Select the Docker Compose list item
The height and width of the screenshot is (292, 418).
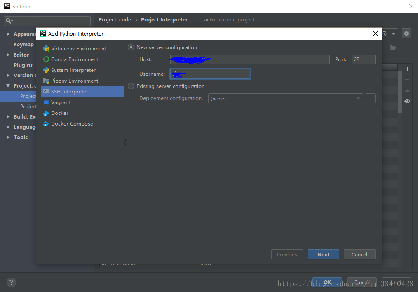[x=82, y=123]
